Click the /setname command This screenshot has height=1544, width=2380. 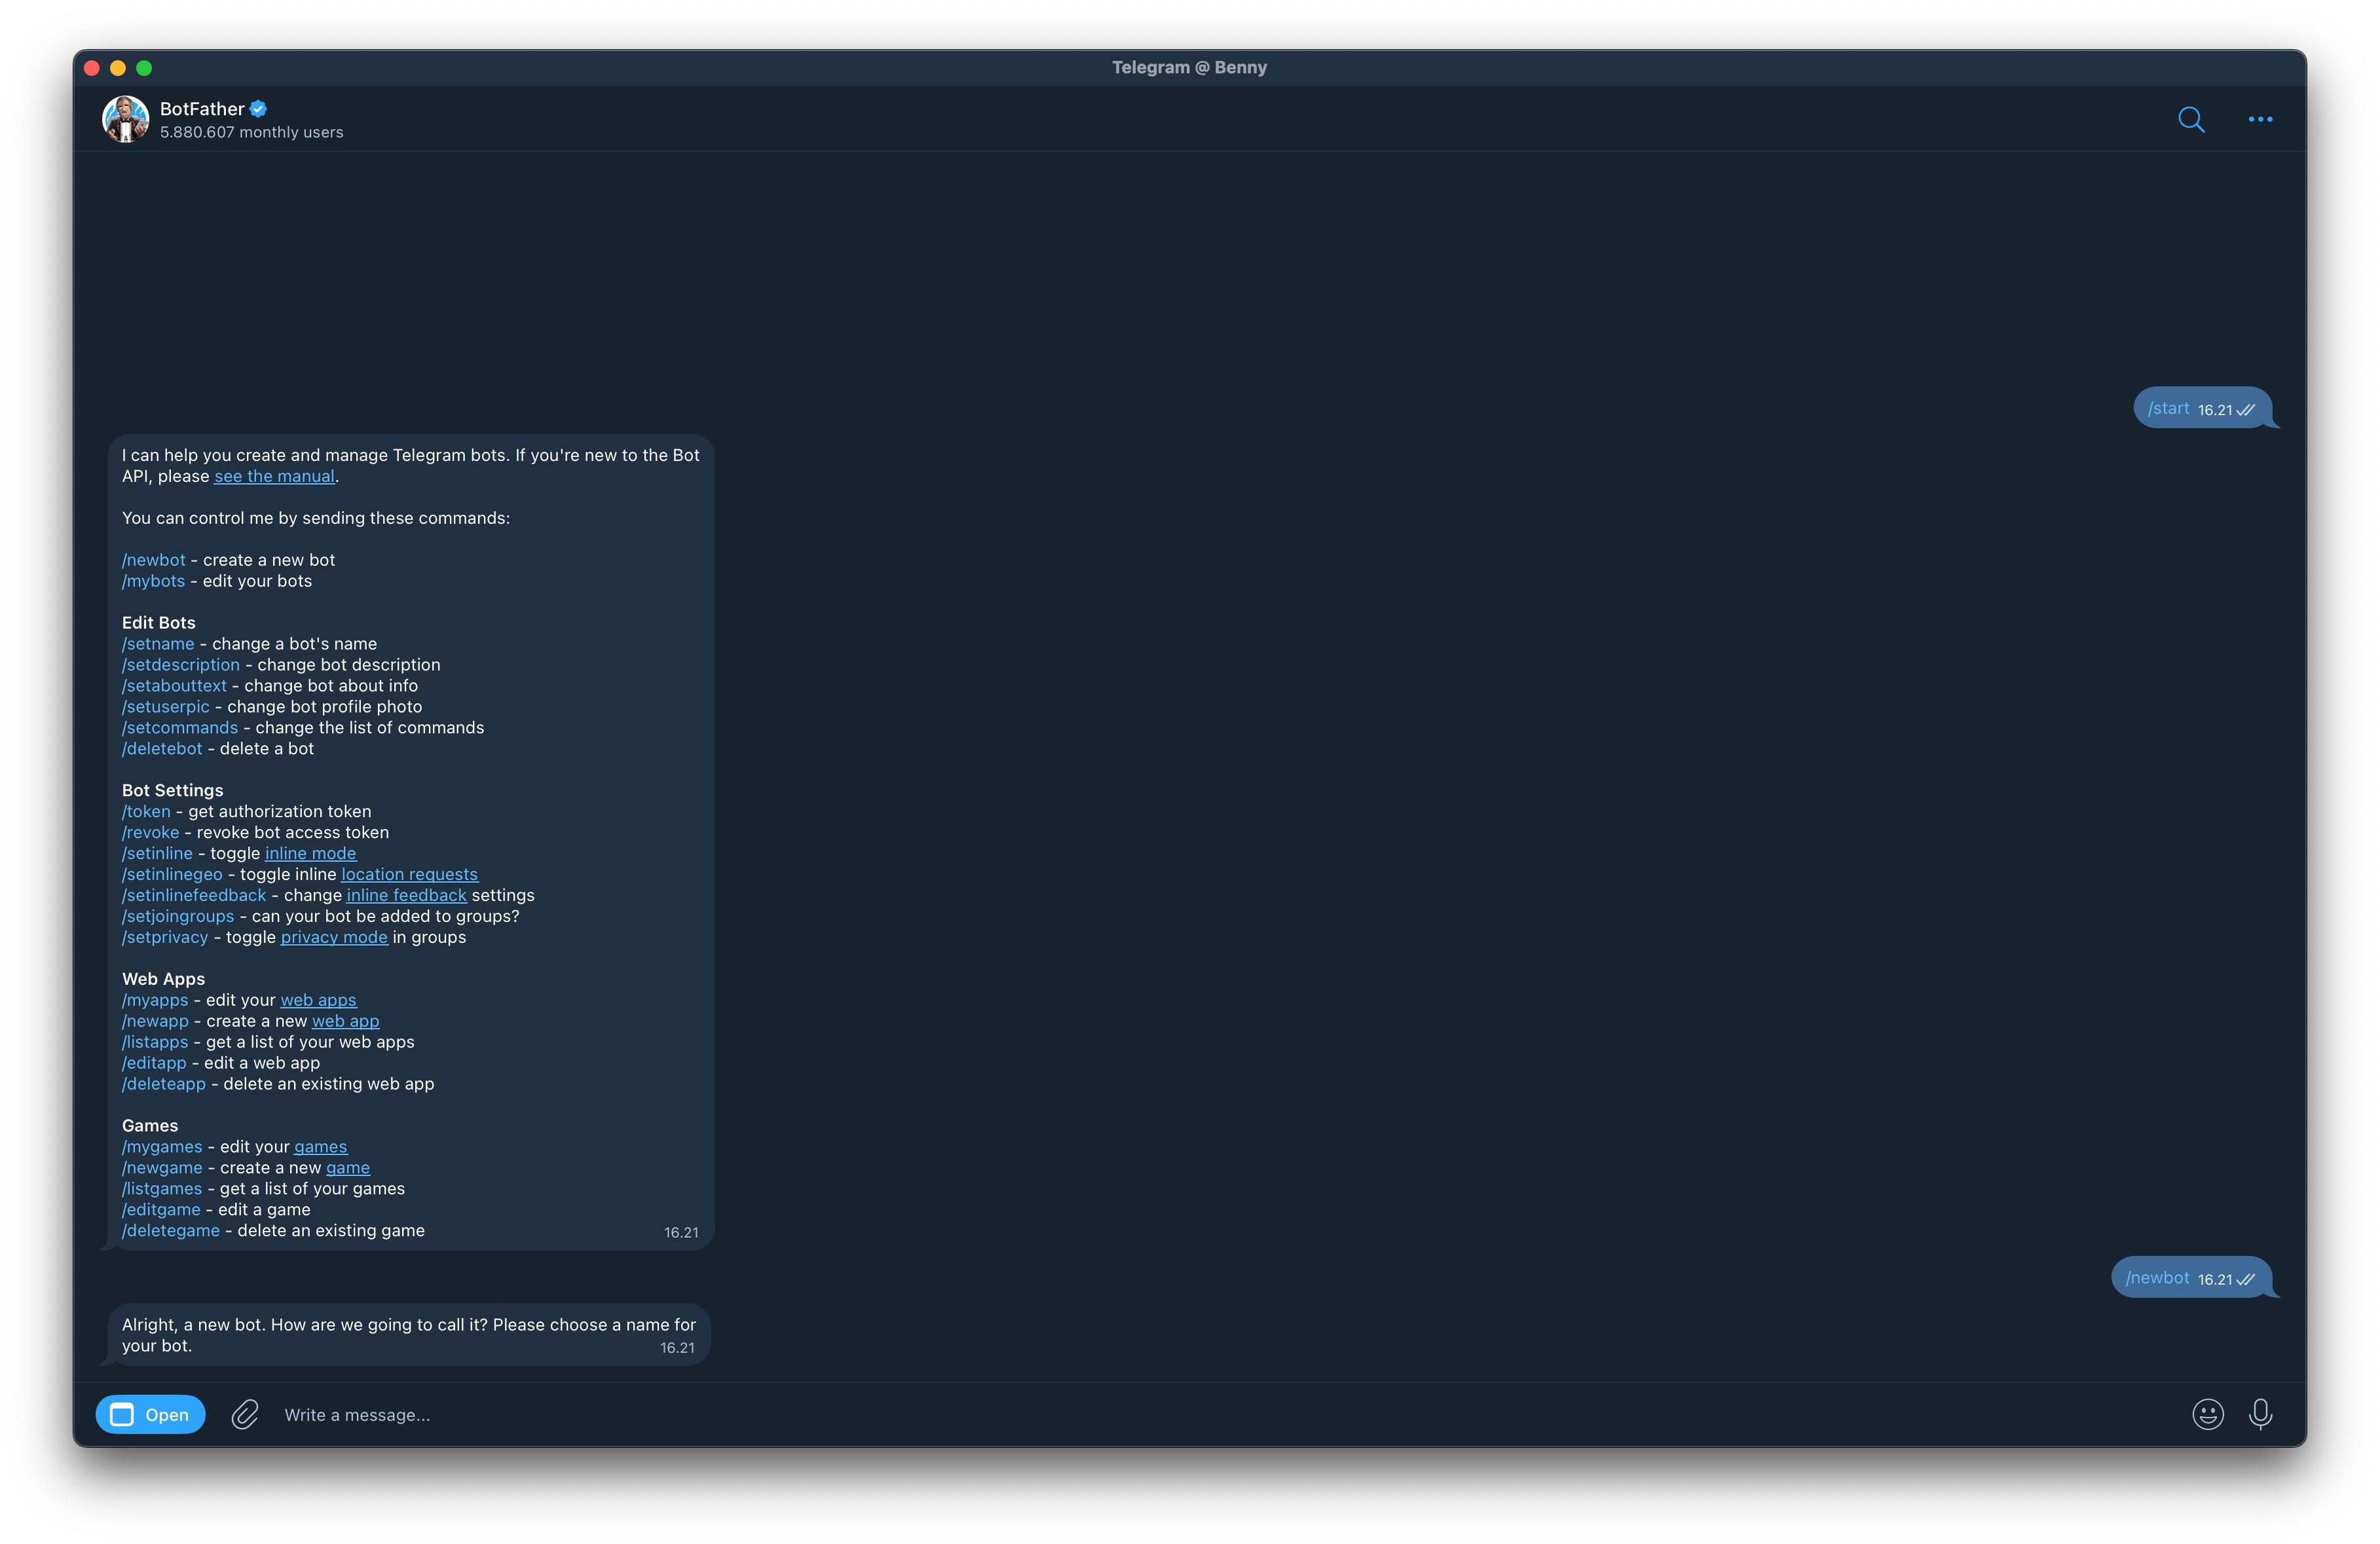pos(158,644)
